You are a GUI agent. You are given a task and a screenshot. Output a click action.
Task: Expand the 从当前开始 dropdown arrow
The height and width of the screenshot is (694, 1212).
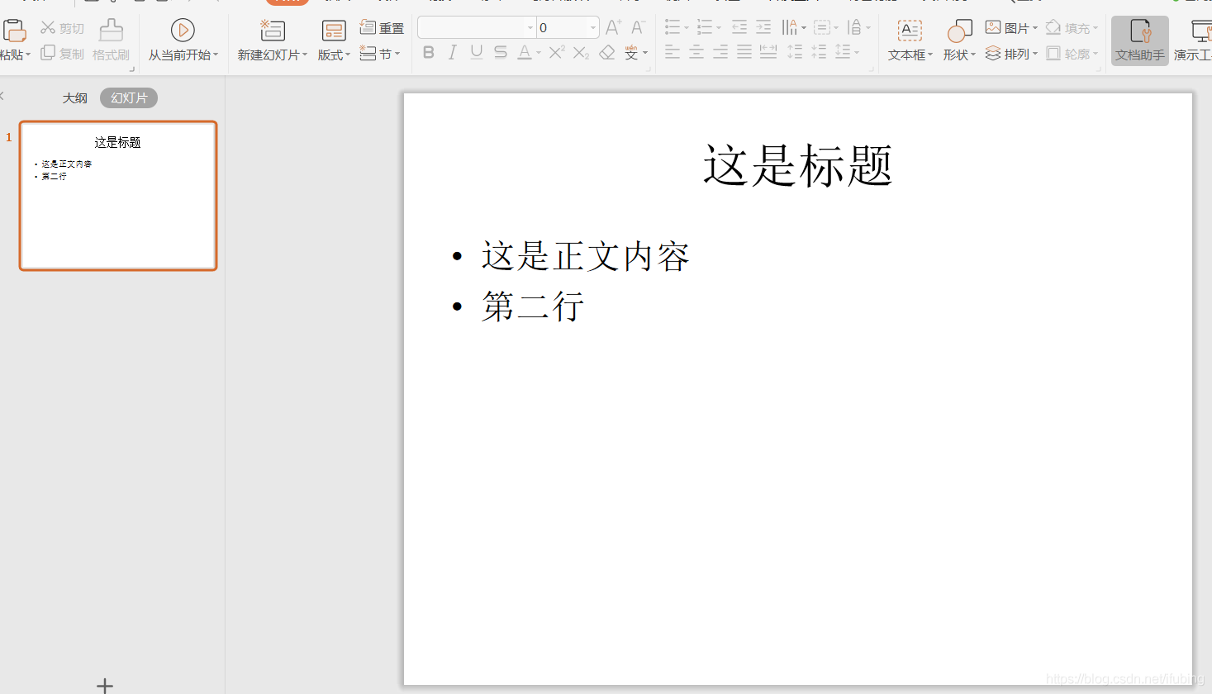click(x=216, y=55)
